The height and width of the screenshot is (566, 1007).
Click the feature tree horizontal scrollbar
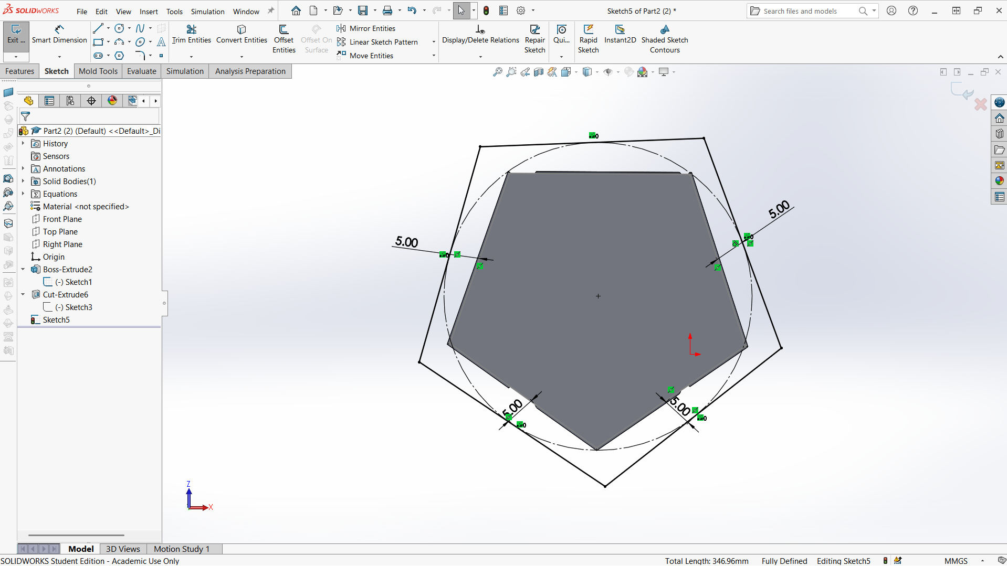point(76,535)
